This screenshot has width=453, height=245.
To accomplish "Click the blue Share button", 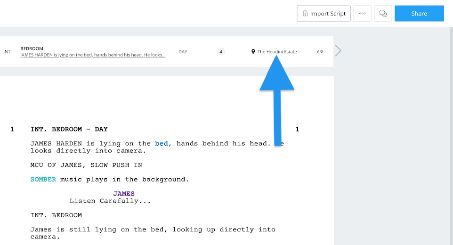I will click(x=419, y=13).
